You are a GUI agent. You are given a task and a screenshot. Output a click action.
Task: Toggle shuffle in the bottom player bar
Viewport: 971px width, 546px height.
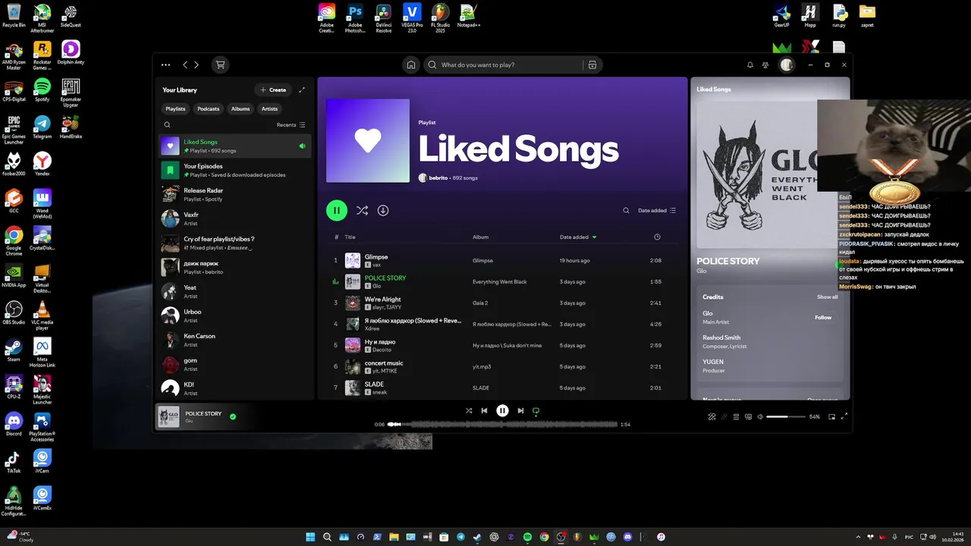tap(469, 410)
